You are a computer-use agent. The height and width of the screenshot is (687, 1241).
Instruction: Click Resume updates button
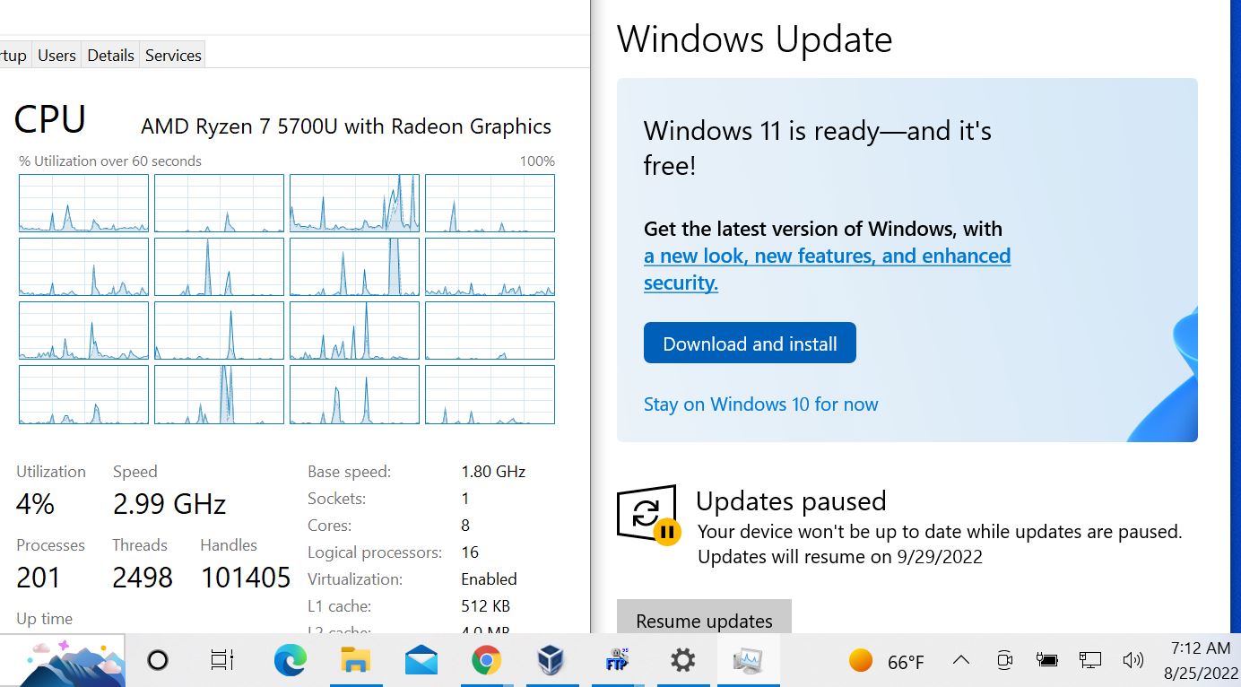click(x=704, y=619)
